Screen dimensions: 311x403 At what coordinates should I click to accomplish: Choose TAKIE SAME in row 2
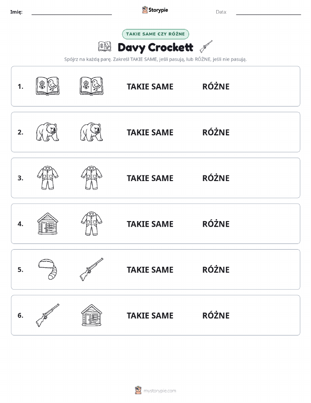tap(150, 132)
